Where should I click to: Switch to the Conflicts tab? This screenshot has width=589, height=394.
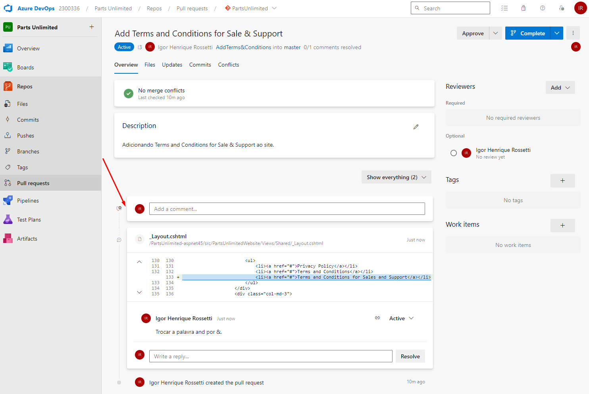click(x=229, y=65)
